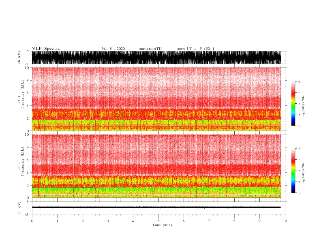321x248 pixels.
Task: Click the "ch.3(V)" axis label
Action: tap(19, 208)
